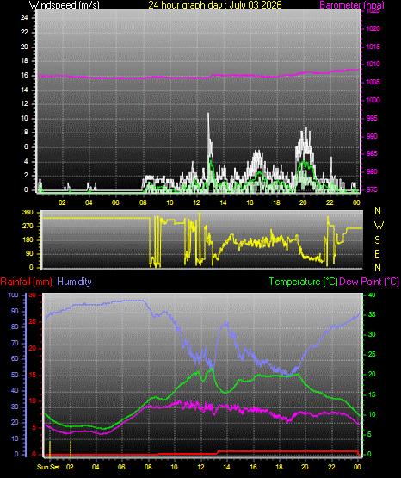Select the barometer scale value "990"

tap(372, 136)
